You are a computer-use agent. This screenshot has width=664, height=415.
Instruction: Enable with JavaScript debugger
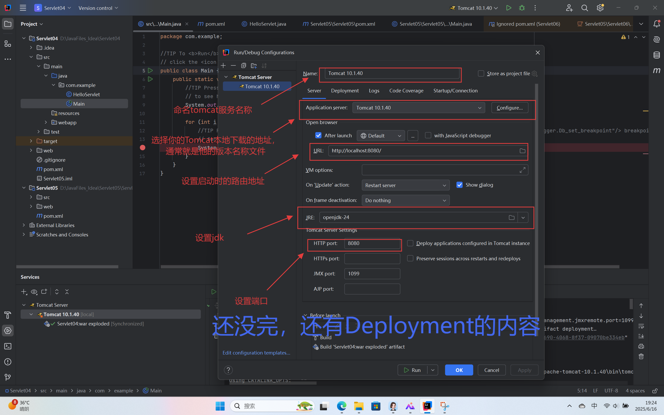428,135
